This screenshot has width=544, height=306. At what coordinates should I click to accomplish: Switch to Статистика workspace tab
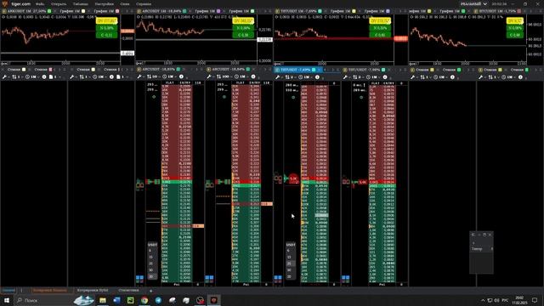click(x=128, y=291)
